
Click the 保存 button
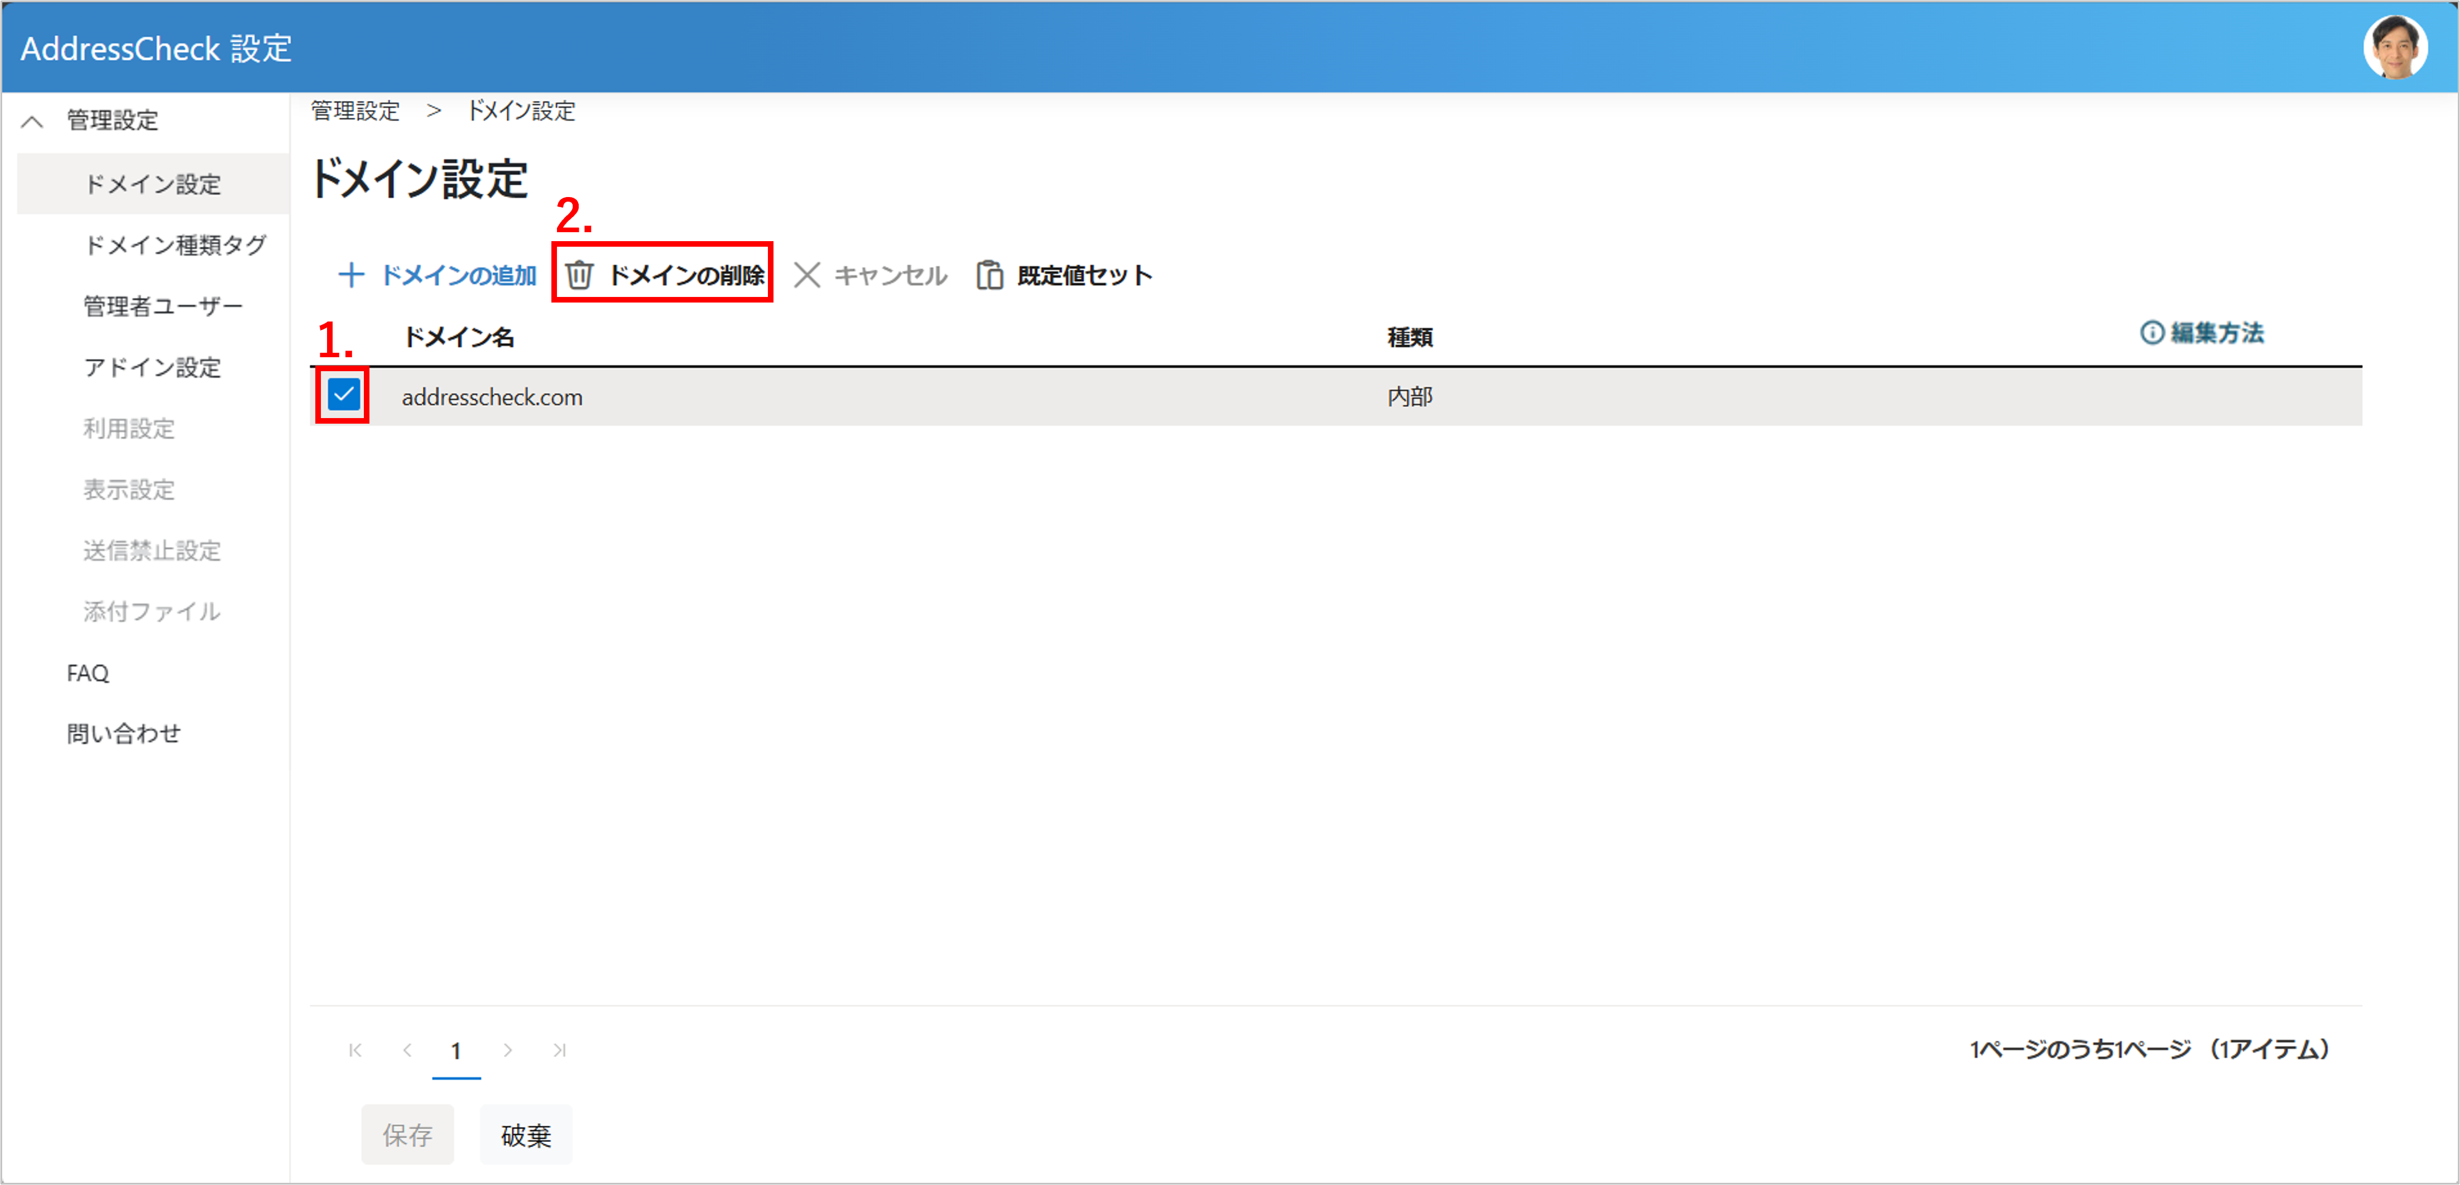(407, 1135)
